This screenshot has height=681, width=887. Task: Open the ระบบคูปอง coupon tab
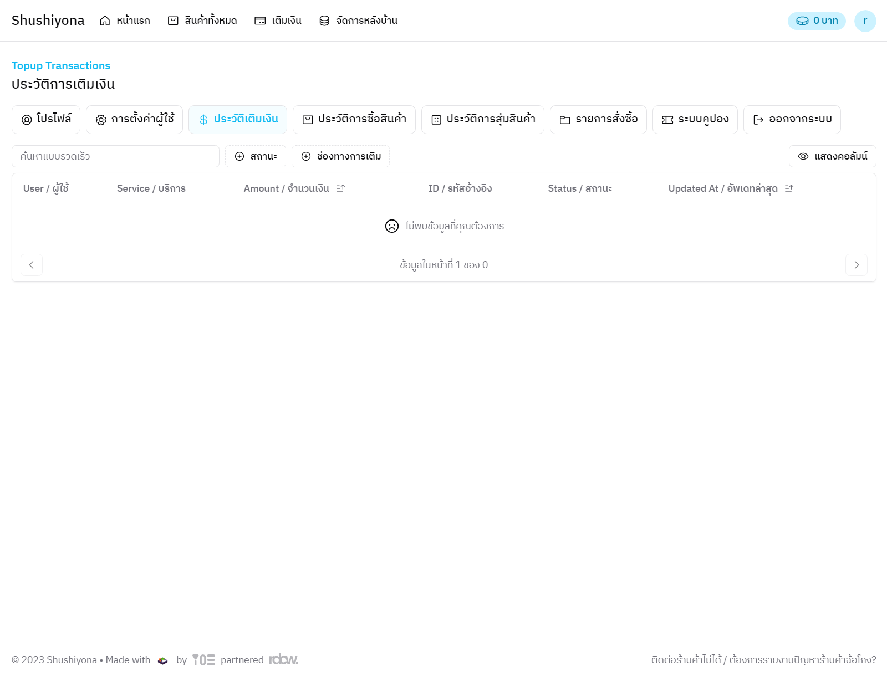(x=695, y=120)
